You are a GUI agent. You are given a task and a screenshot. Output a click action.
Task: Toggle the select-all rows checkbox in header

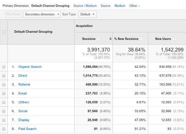coord(4,32)
